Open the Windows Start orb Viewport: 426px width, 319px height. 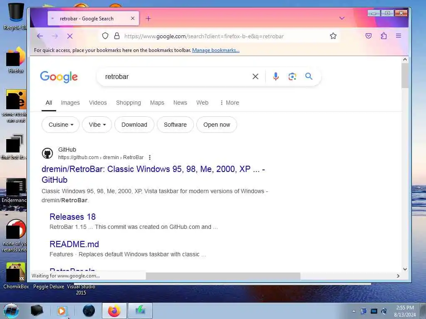[11, 311]
